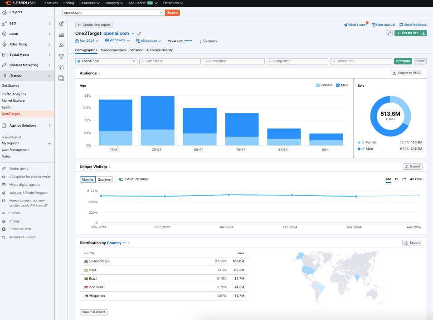433x320 pixels.
Task: Switch to the Socioeconomics tab
Action: (x=113, y=50)
